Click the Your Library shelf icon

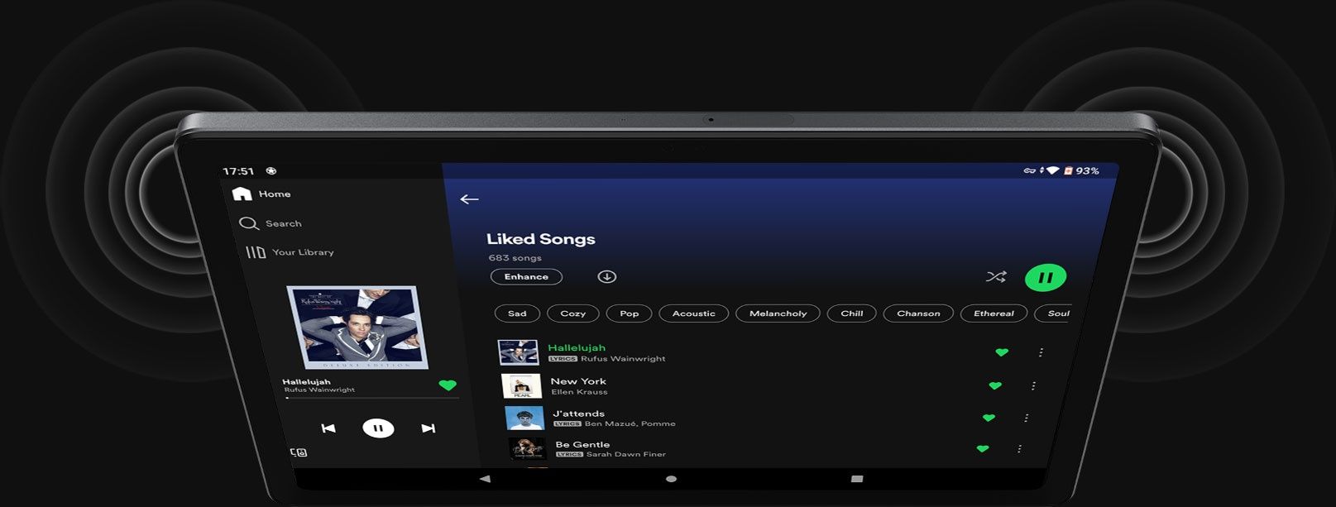[x=256, y=252]
